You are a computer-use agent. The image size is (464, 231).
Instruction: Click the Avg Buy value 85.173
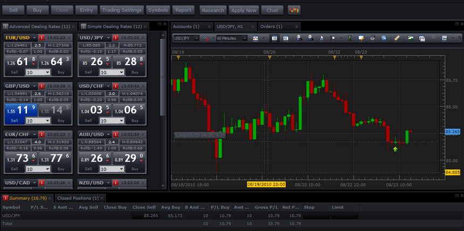(x=175, y=215)
